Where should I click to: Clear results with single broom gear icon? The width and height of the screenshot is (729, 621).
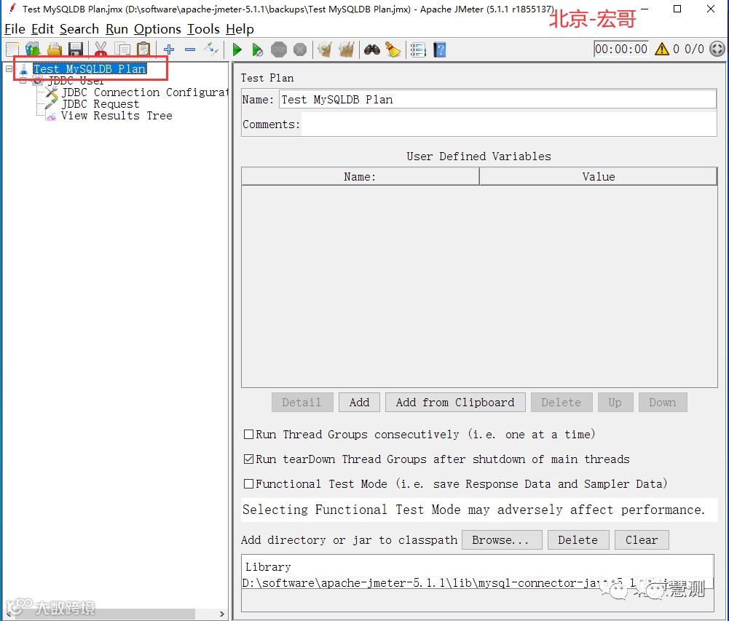point(326,50)
